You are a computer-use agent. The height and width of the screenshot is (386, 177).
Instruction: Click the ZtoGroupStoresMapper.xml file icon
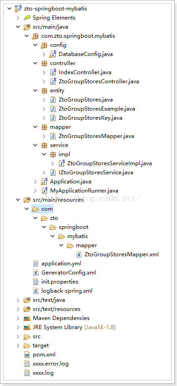pos(79,254)
